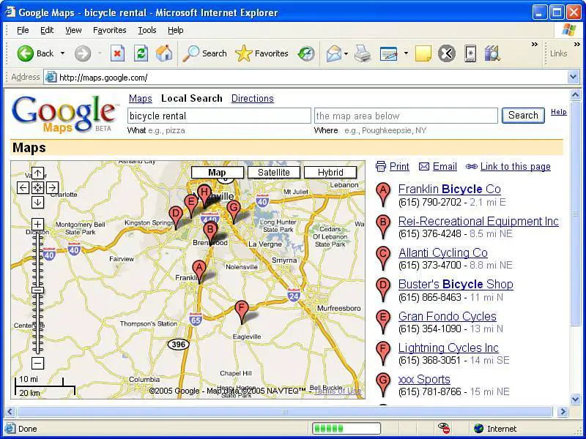Pan the map down with arrow
The height and width of the screenshot is (439, 586).
point(37,203)
